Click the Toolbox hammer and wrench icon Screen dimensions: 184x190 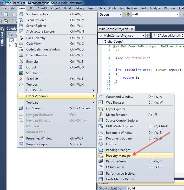tap(21, 84)
